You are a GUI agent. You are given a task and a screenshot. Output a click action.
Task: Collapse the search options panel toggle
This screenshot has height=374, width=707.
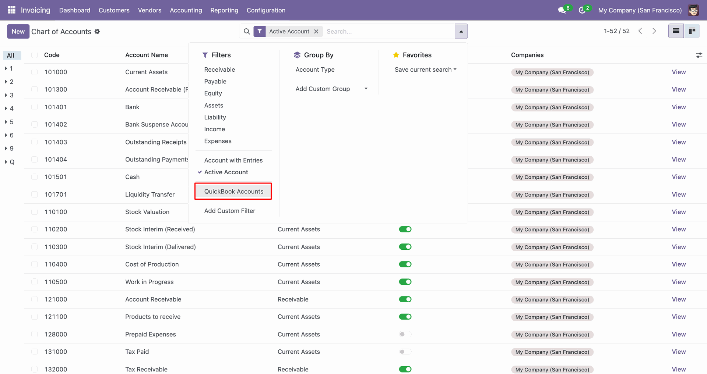click(461, 32)
